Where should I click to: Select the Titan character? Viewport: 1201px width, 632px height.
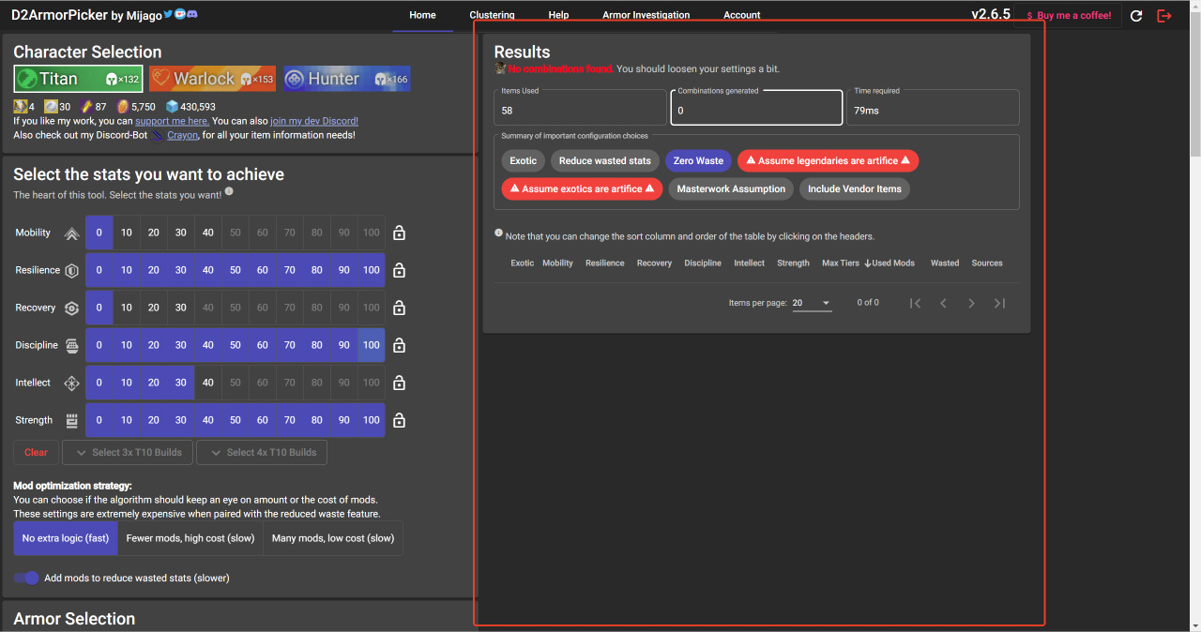pos(79,79)
